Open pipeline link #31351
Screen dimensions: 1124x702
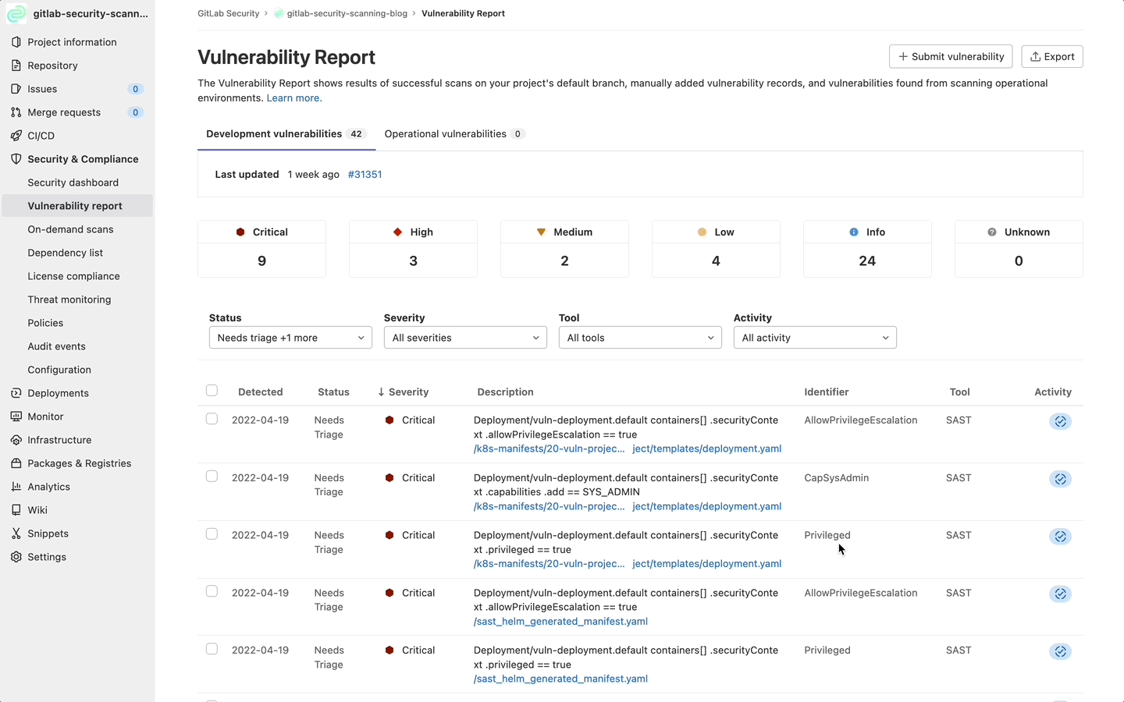pyautogui.click(x=365, y=175)
